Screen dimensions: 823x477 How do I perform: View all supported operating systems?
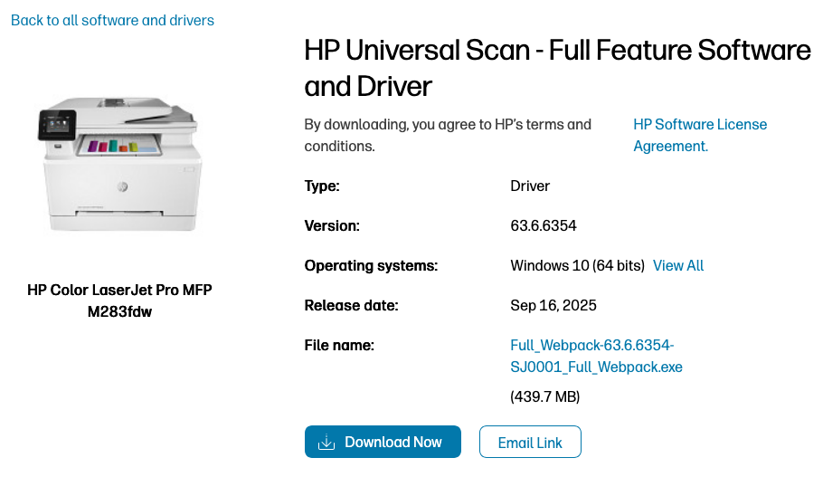point(677,265)
